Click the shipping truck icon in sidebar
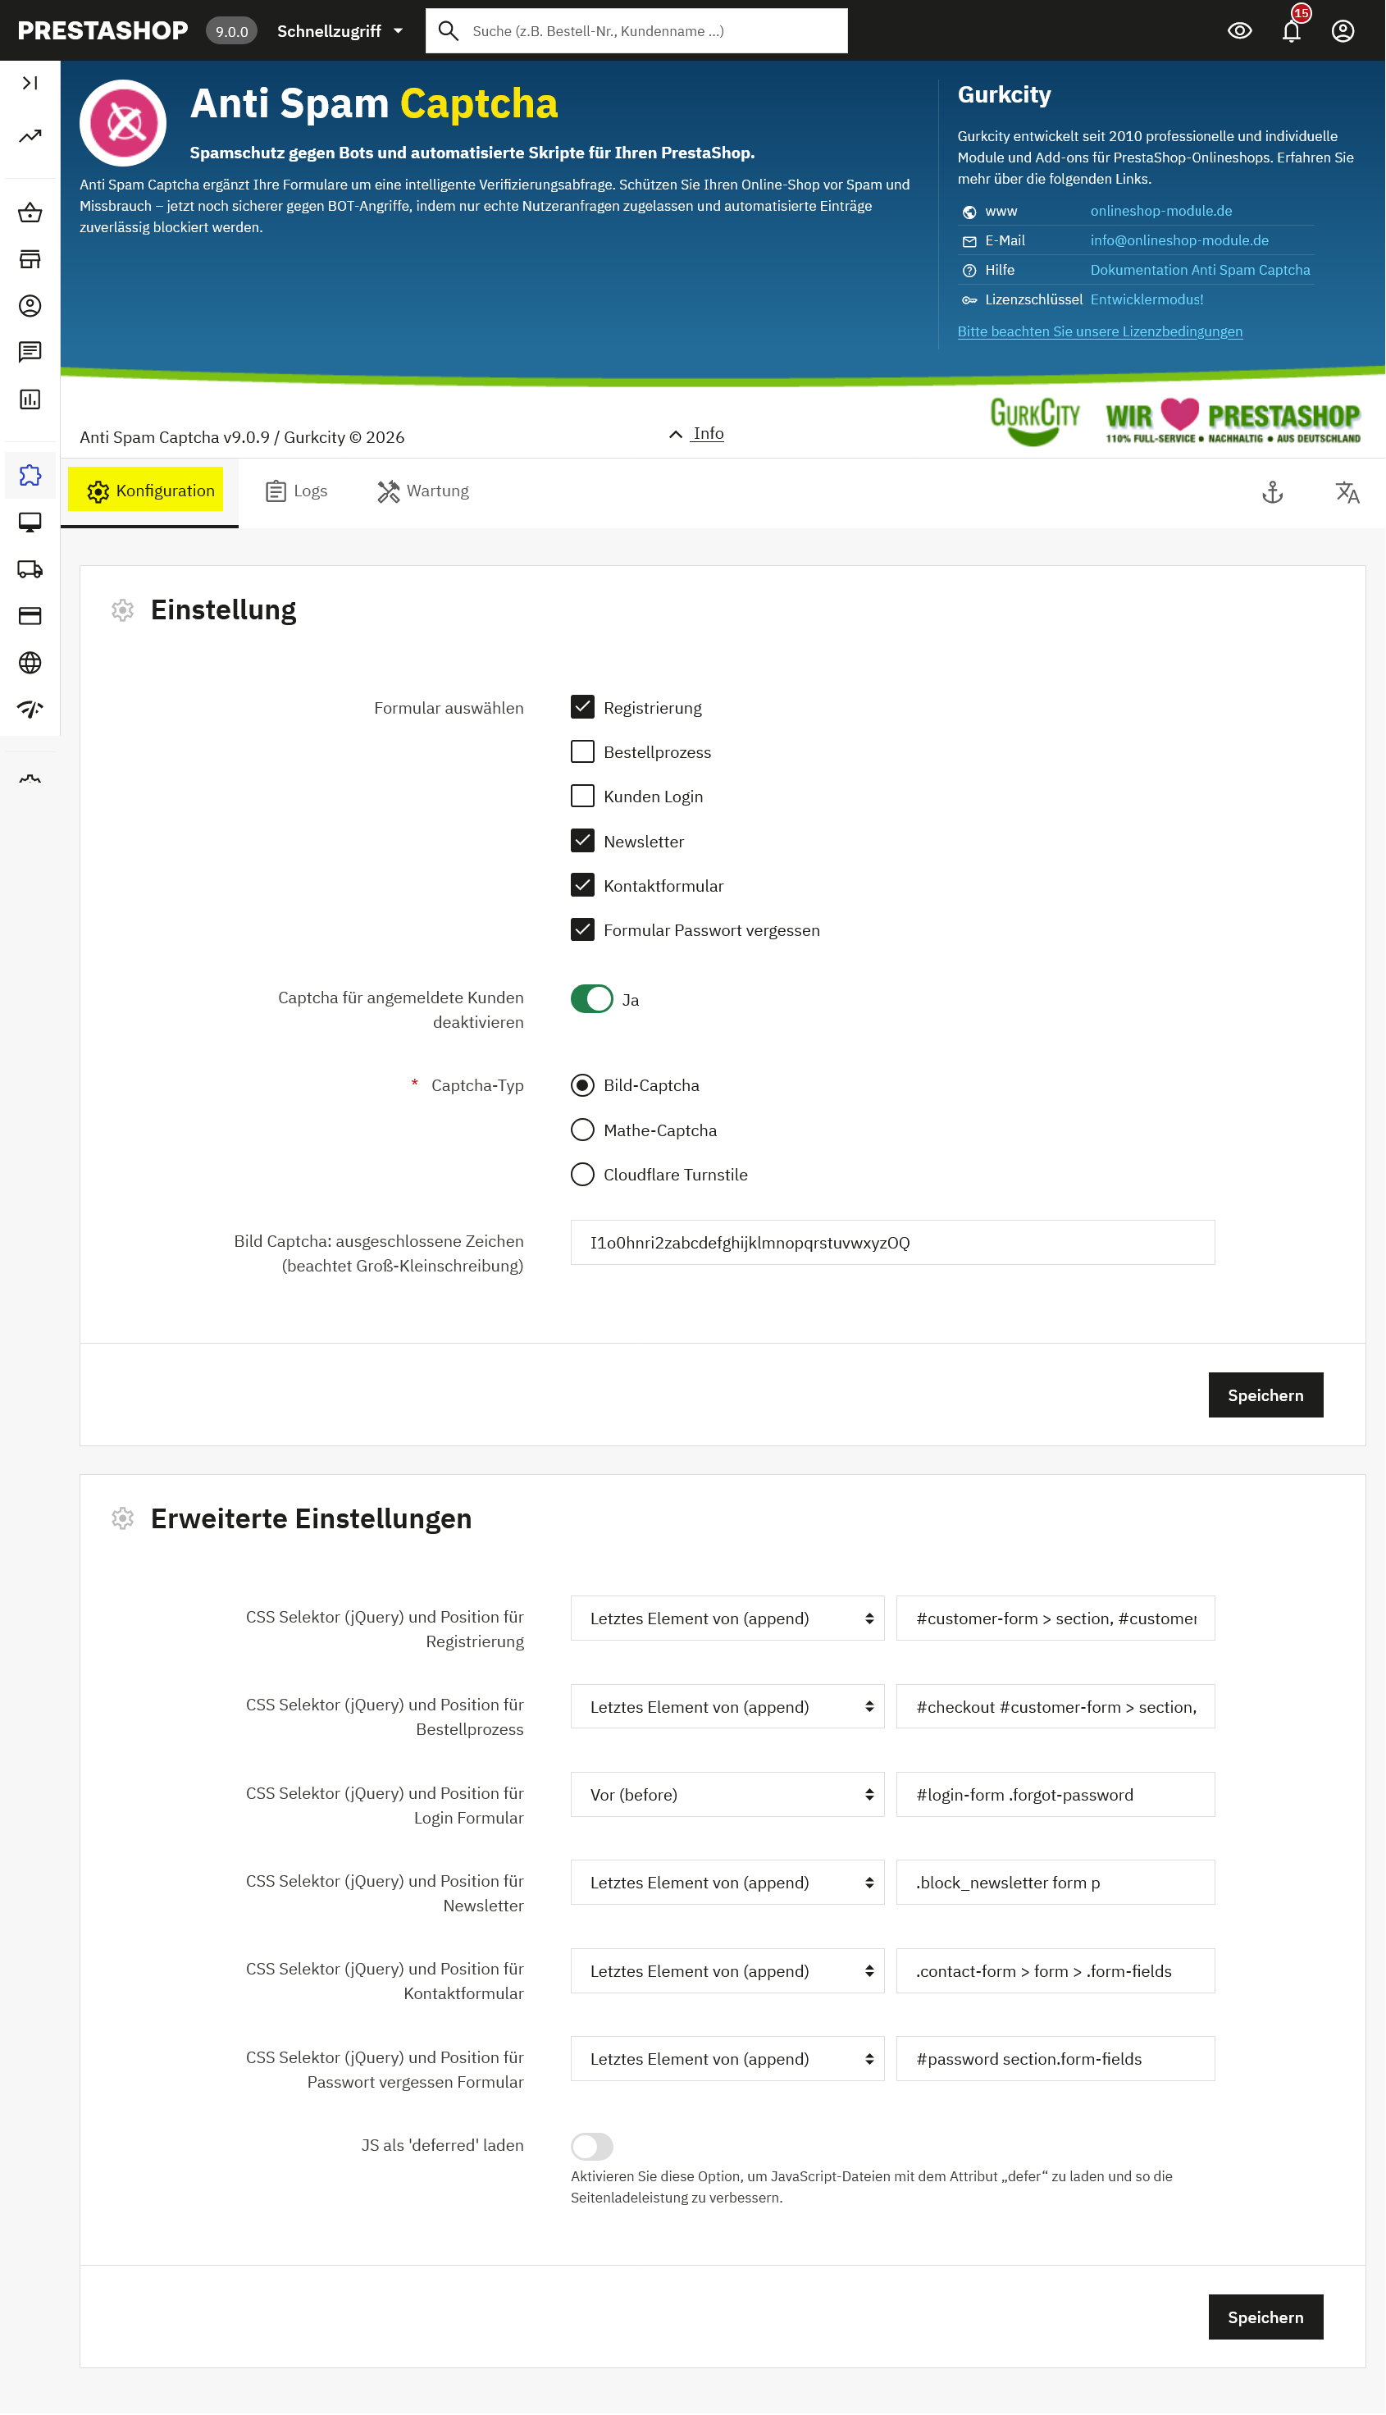This screenshot has width=1386, height=2415. 30,569
